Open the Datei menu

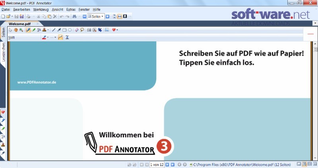pyautogui.click(x=6, y=9)
